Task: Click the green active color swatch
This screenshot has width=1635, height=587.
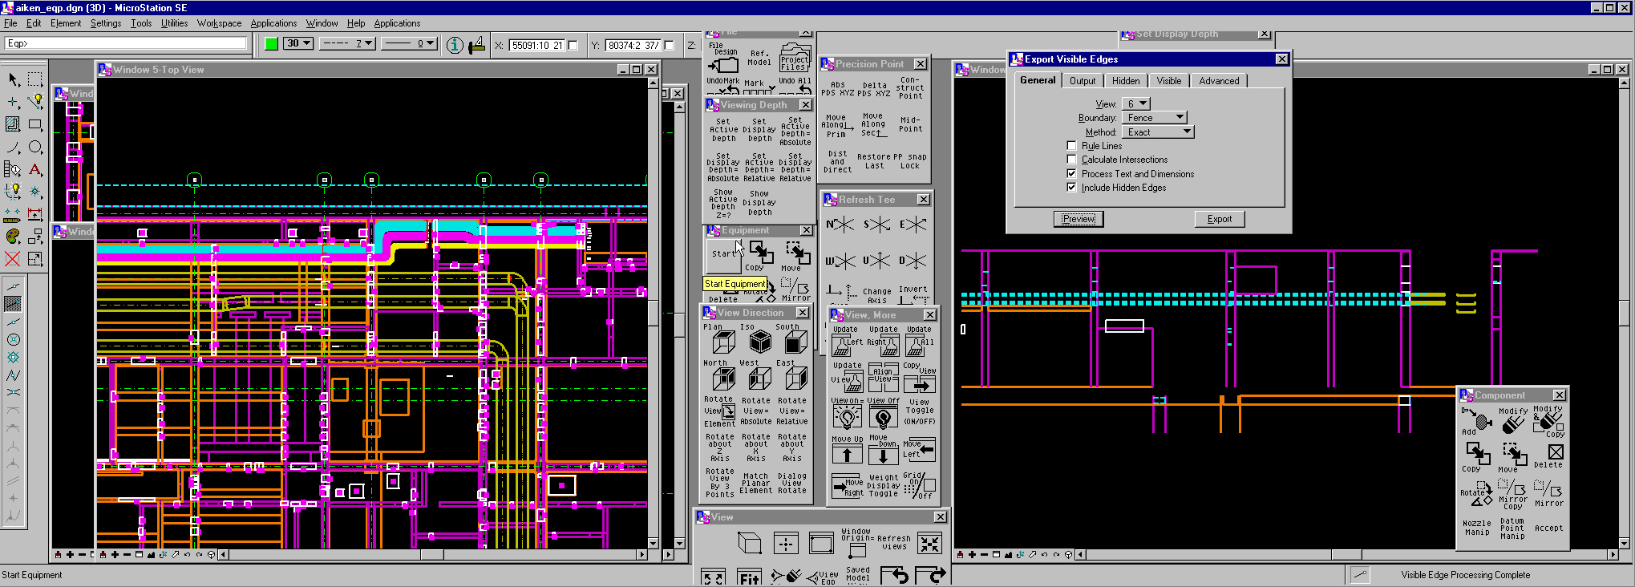Action: 271,44
